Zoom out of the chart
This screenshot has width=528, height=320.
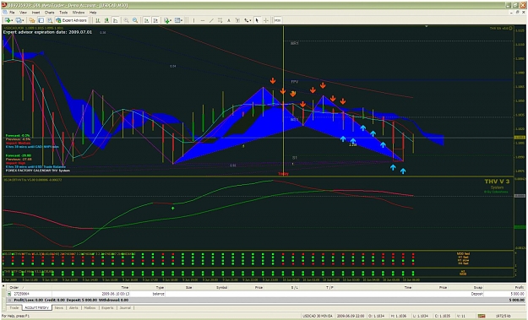(135, 20)
